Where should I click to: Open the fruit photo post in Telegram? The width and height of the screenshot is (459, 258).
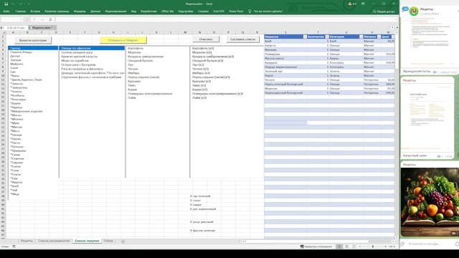coord(430,202)
